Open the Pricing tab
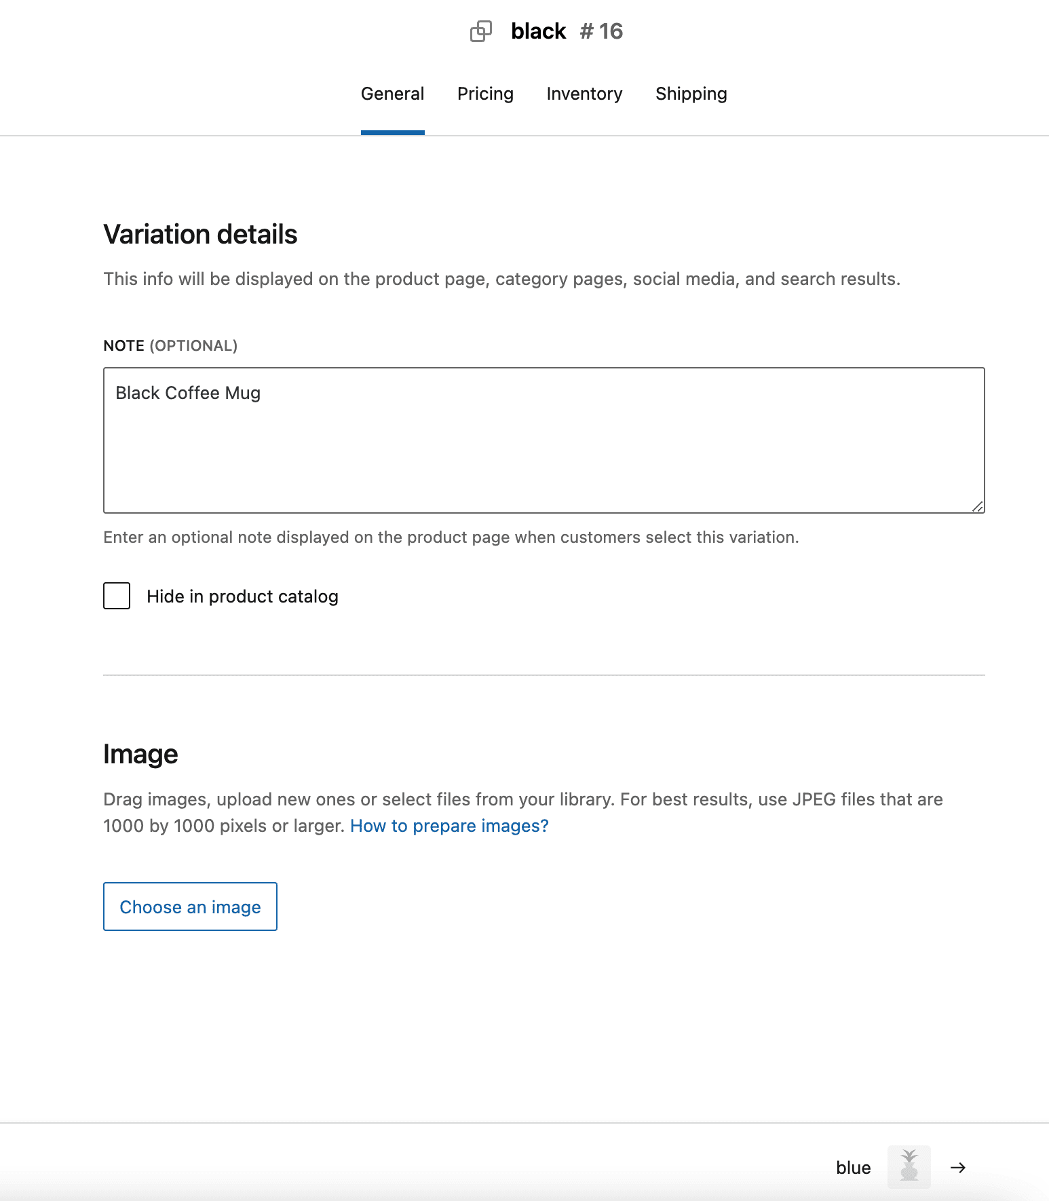1049x1201 pixels. tap(485, 94)
